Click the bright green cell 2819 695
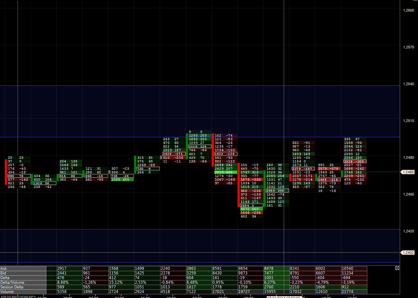418x298 pixels. tap(226, 172)
